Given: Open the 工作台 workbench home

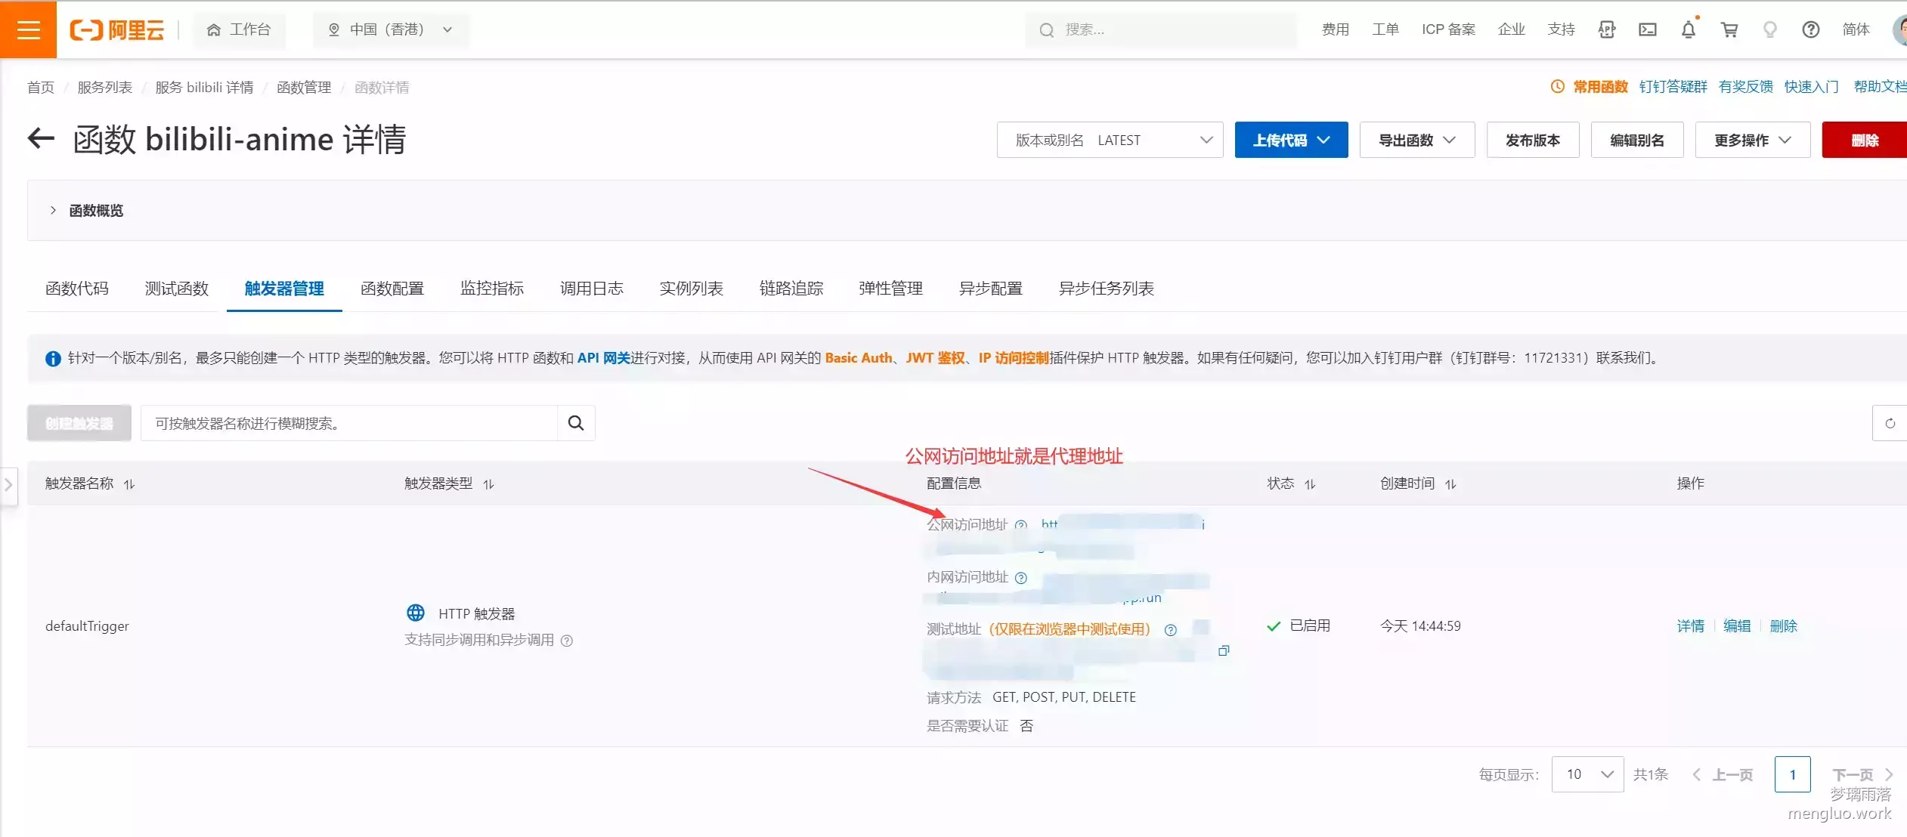Looking at the screenshot, I should tap(239, 29).
